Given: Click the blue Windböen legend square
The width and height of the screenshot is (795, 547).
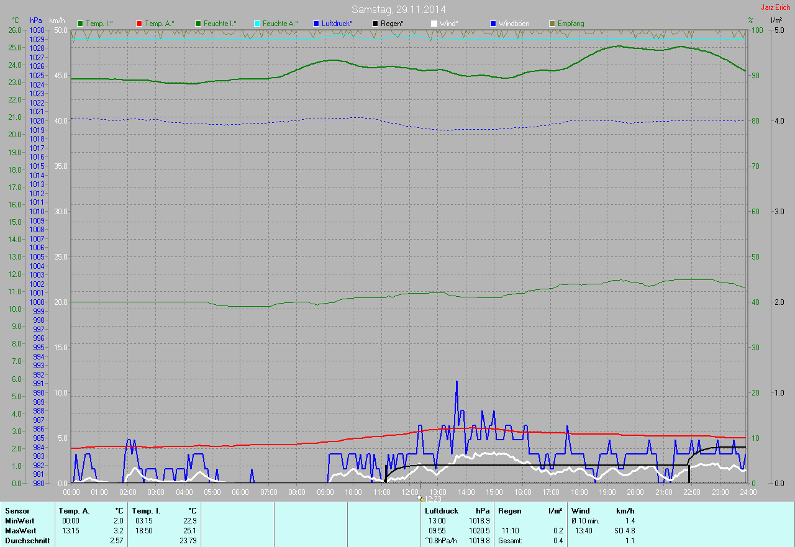Looking at the screenshot, I should (493, 24).
